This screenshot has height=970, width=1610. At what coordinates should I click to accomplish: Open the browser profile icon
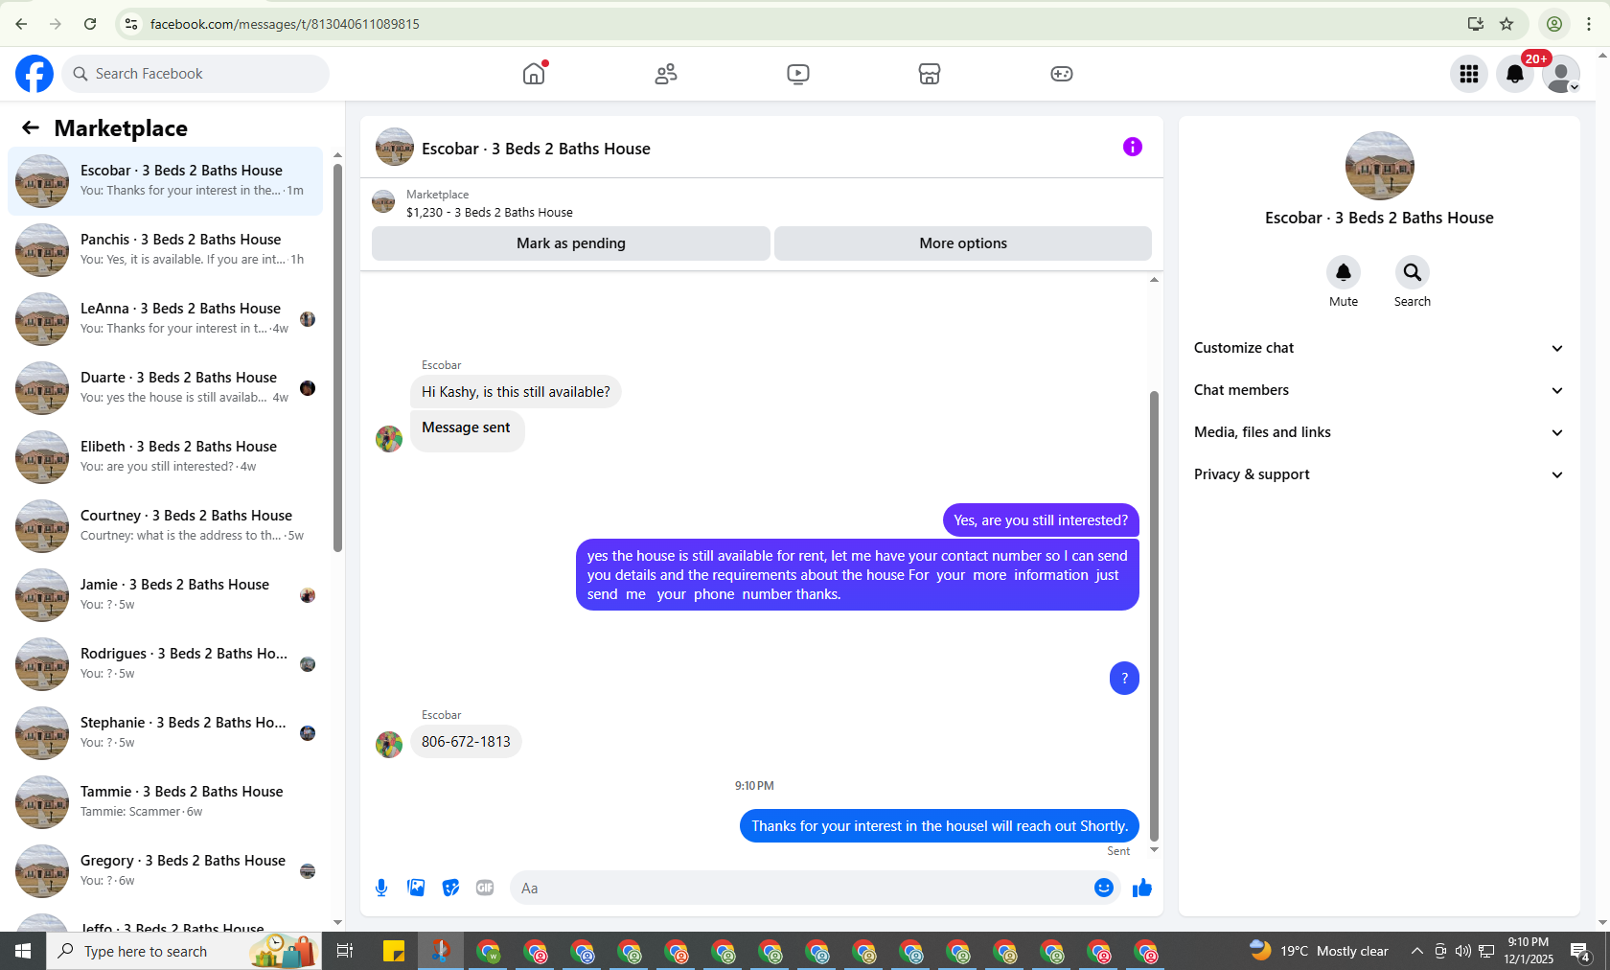[1554, 24]
